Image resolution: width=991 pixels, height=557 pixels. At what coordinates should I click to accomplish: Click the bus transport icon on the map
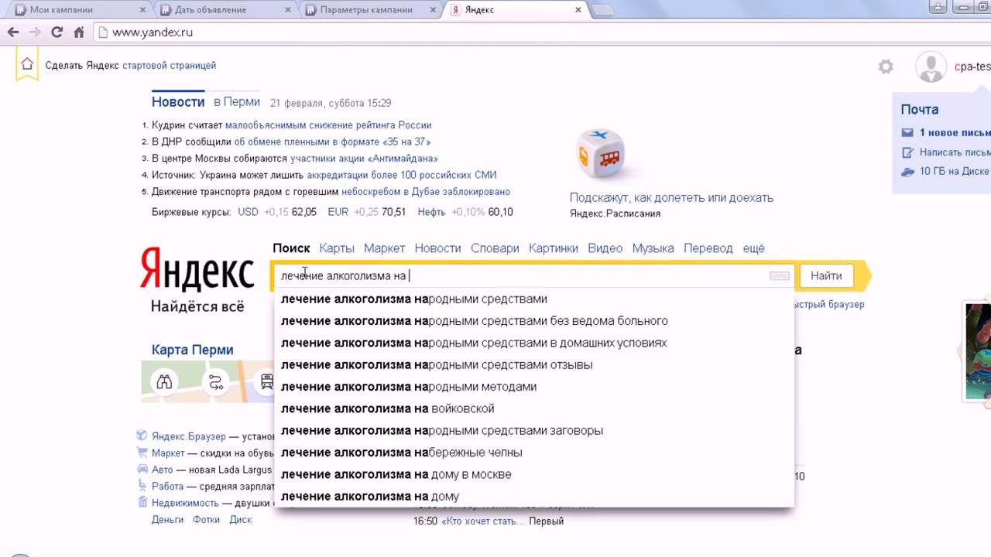pos(266,381)
